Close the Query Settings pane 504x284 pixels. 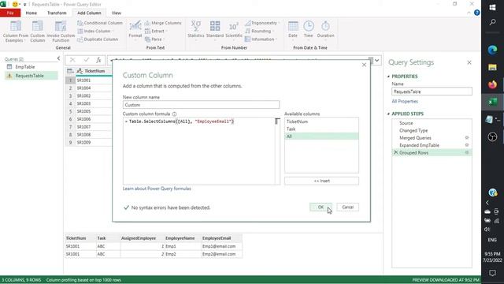click(469, 62)
